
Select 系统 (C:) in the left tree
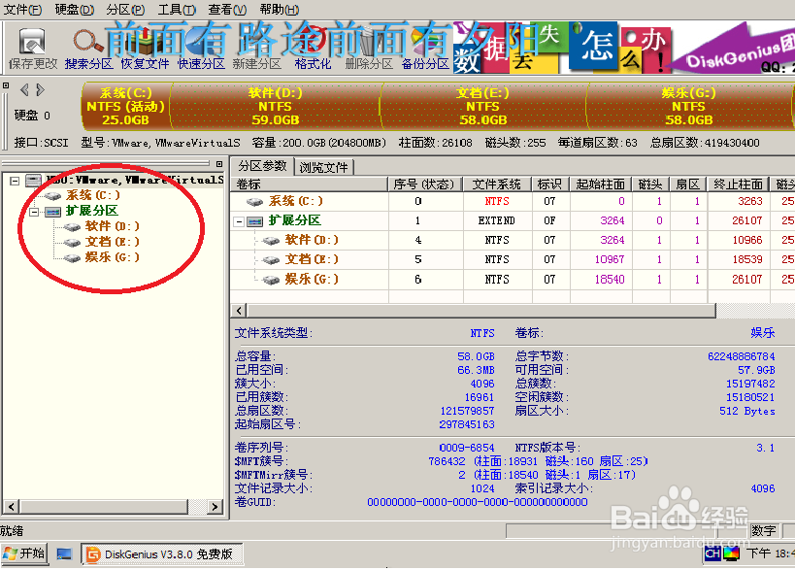coord(93,195)
